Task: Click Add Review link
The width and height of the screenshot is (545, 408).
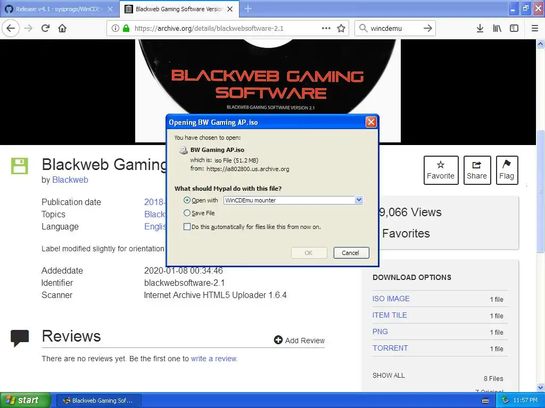Action: click(299, 341)
